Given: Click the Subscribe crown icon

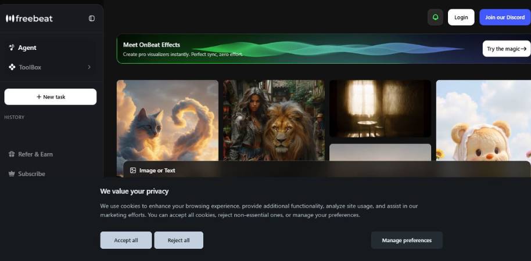Looking at the screenshot, I should (12, 174).
